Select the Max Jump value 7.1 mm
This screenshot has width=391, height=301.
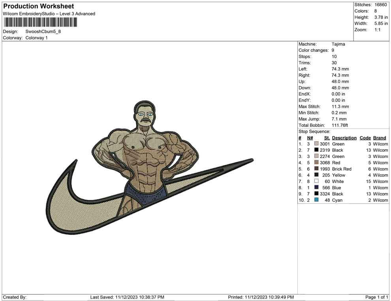click(339, 119)
